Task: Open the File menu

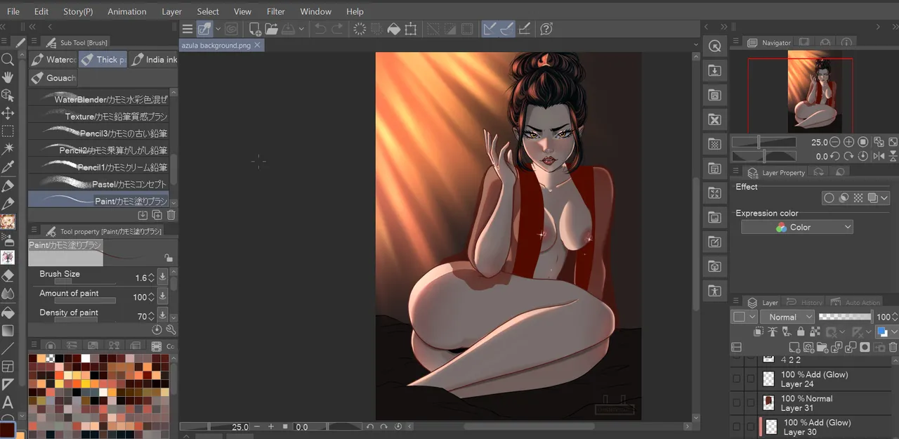Action: 13,11
